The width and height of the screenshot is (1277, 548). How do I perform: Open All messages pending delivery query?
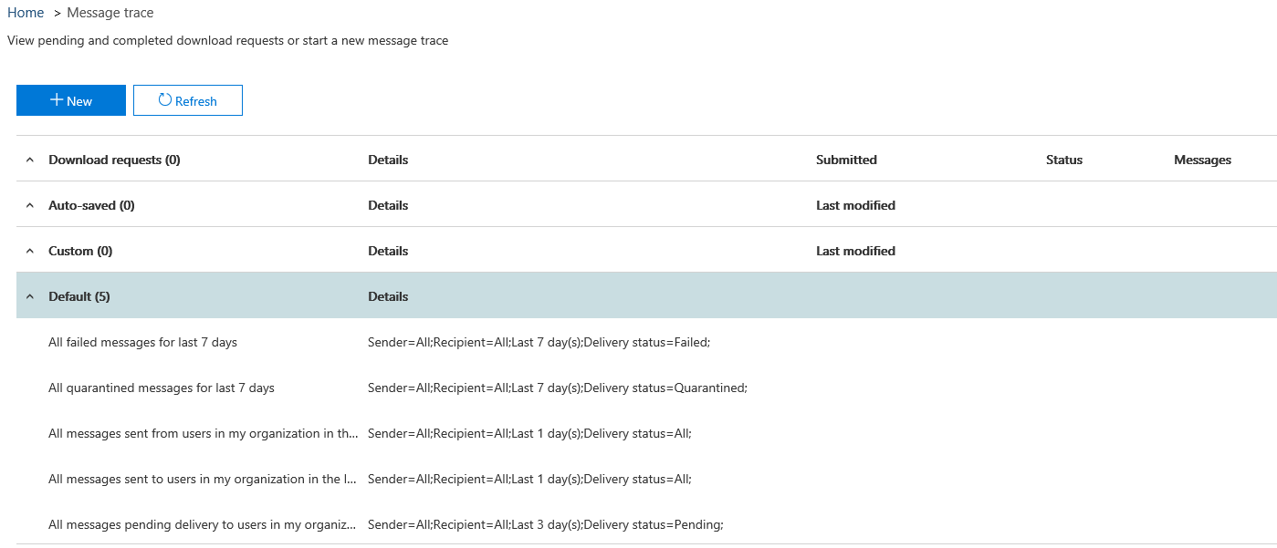(x=204, y=524)
